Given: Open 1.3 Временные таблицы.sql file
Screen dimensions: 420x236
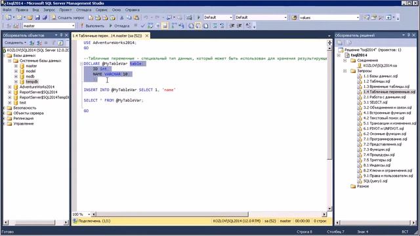Looking at the screenshot, I should [x=387, y=87].
